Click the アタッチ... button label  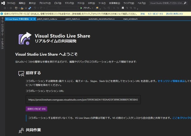[87, 8]
